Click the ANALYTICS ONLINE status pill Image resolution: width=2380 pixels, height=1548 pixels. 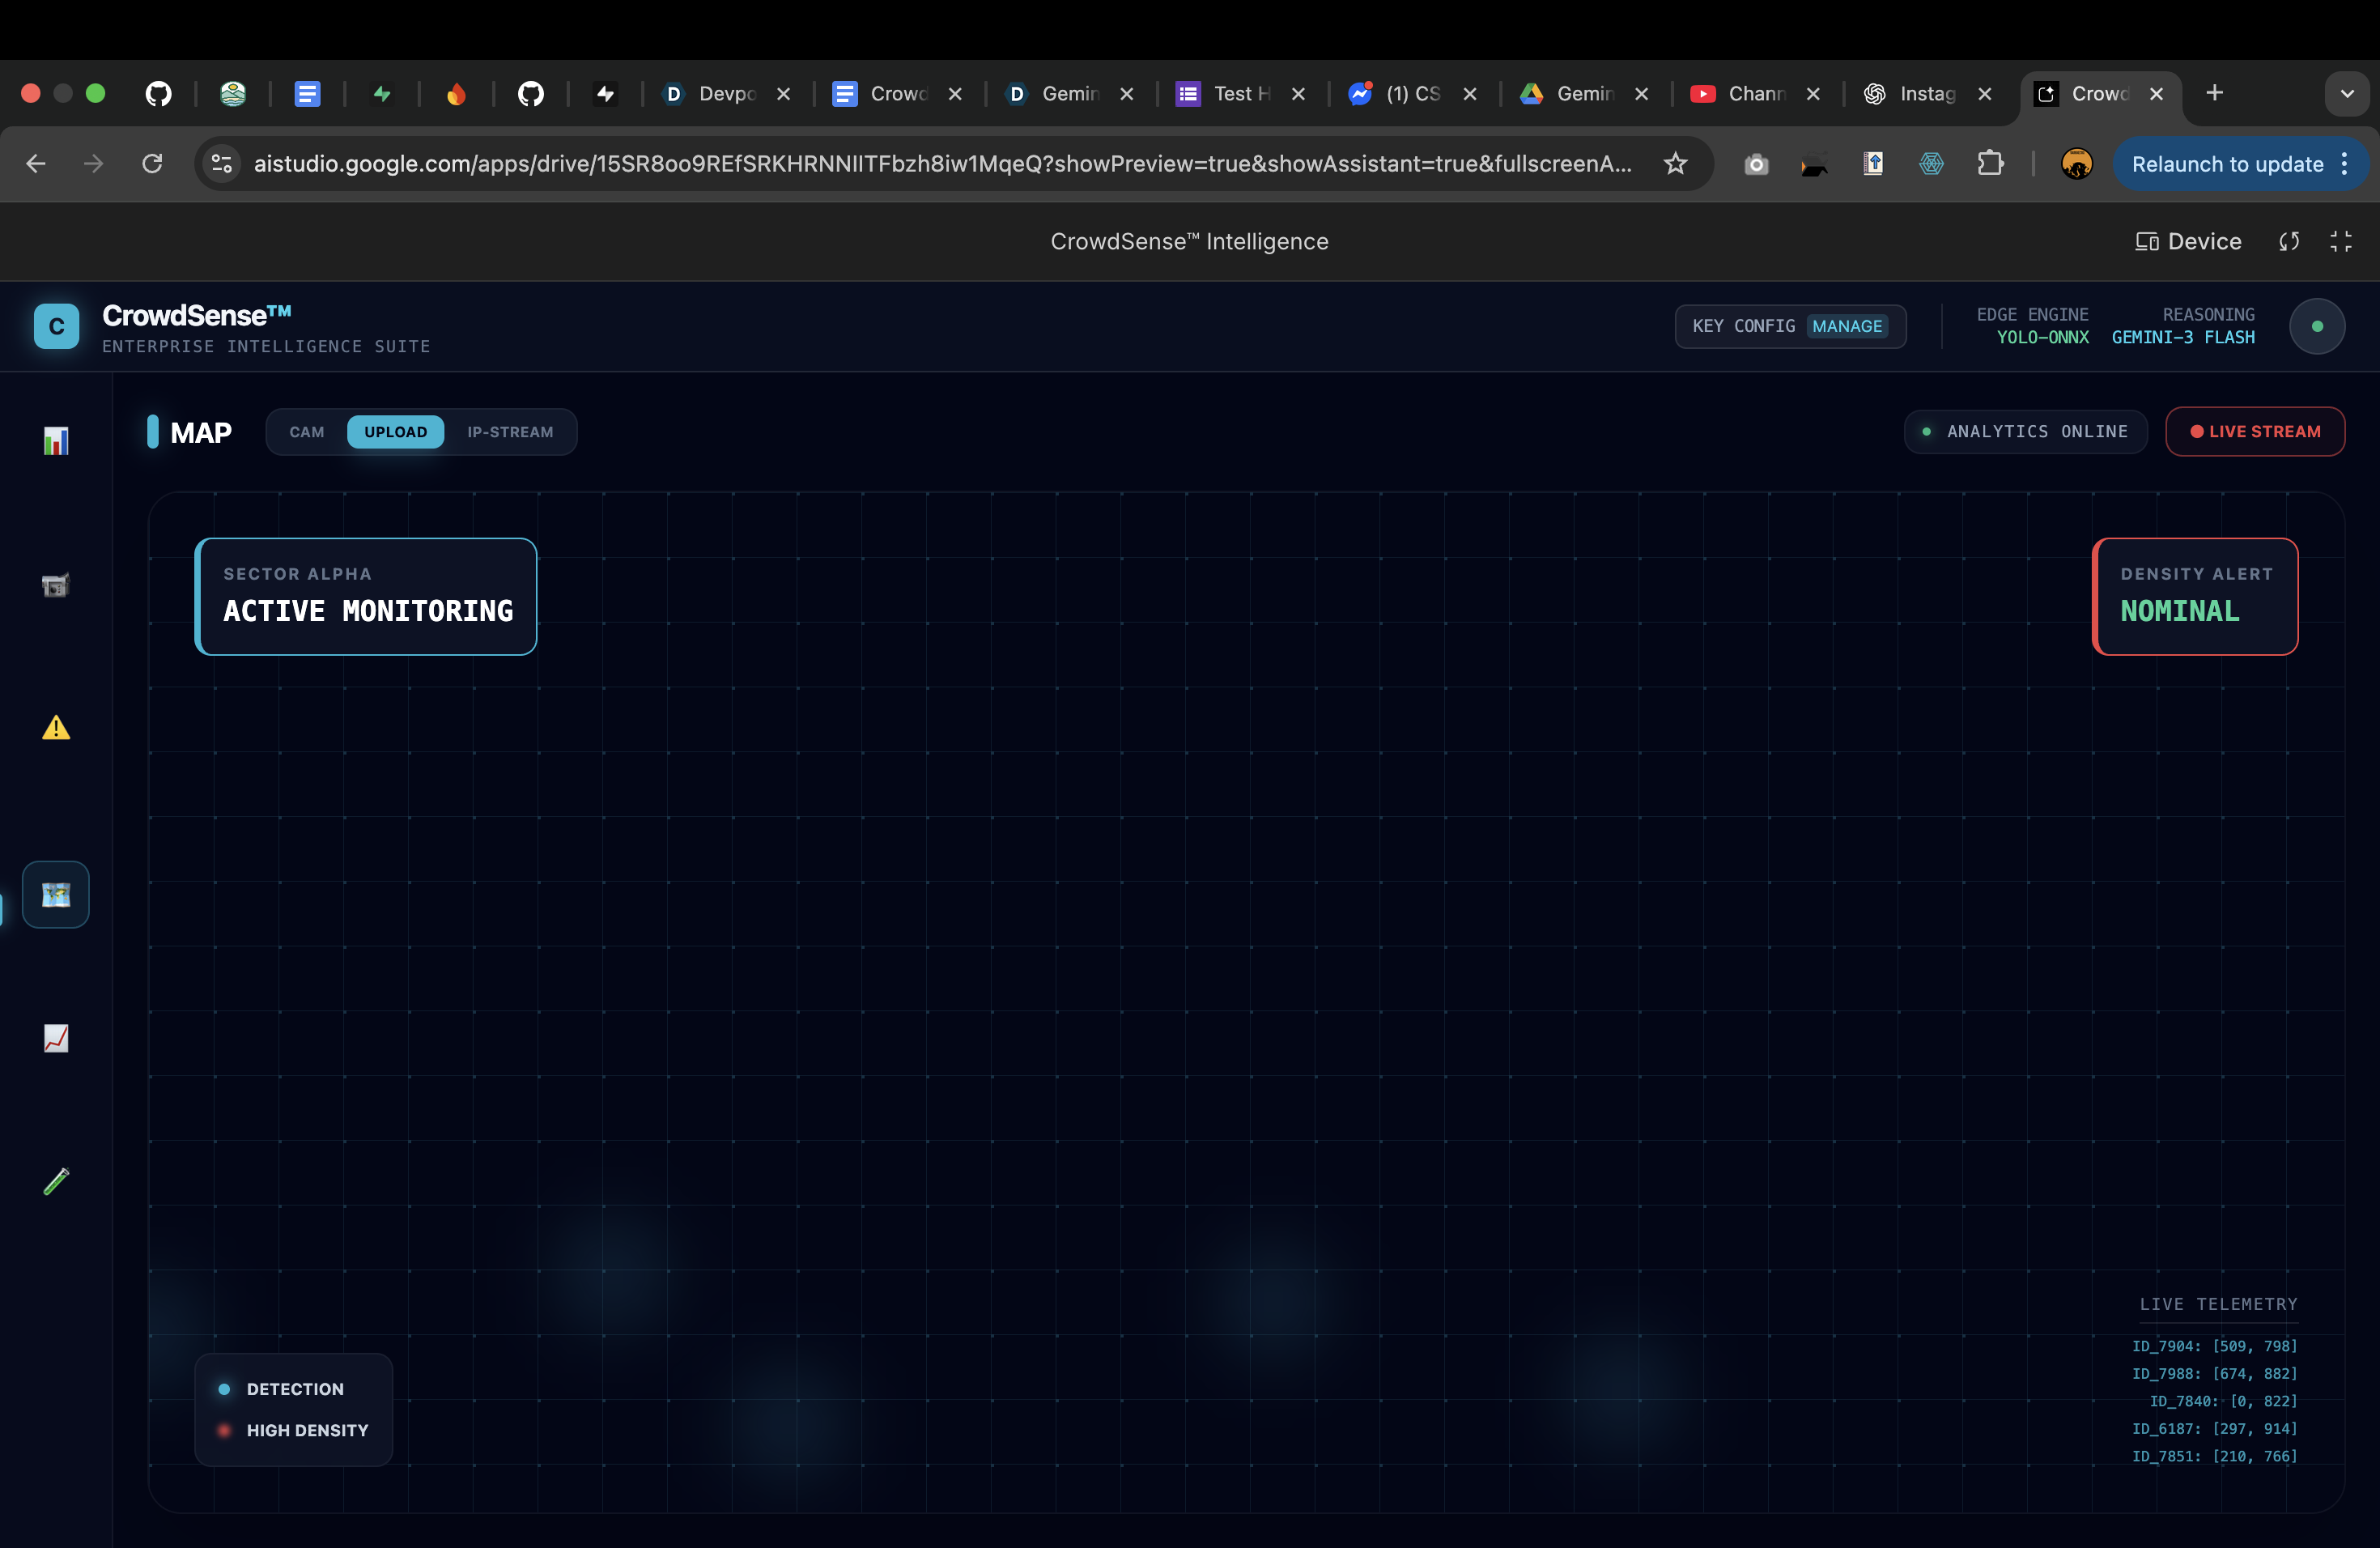(x=2025, y=431)
